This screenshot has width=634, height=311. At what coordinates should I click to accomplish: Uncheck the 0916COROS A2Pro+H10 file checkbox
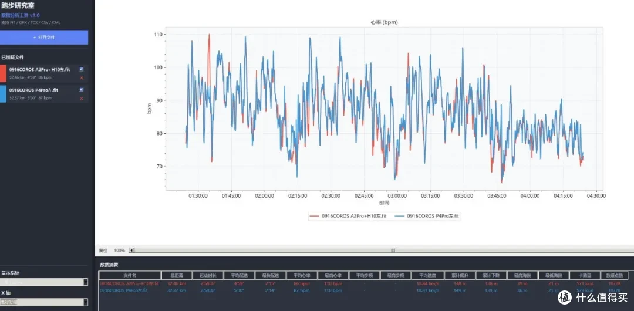(x=81, y=69)
